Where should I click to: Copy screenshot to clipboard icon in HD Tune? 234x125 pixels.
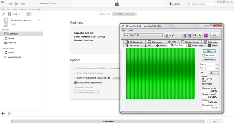click(x=190, y=35)
